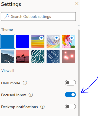This screenshot has width=98, height=116.
Task: Enable the Dark mode toggle
Action: 70,83
